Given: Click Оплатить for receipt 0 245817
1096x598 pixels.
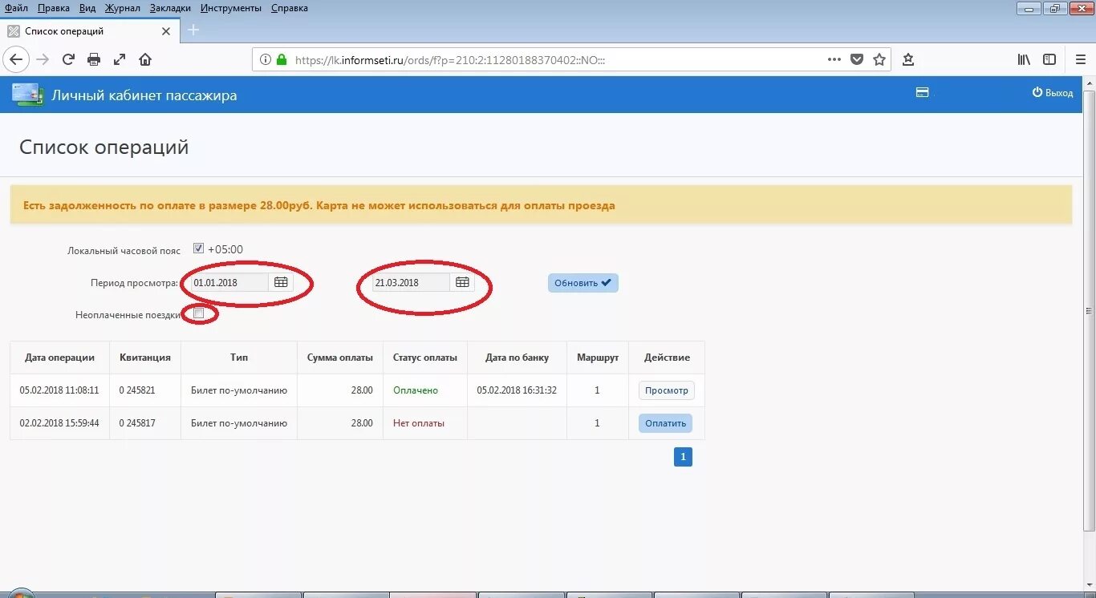Looking at the screenshot, I should 665,423.
